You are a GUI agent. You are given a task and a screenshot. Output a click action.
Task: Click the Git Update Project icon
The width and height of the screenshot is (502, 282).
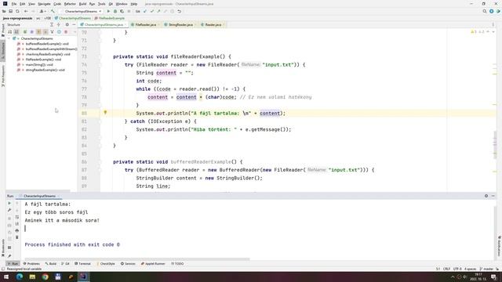point(145,11)
